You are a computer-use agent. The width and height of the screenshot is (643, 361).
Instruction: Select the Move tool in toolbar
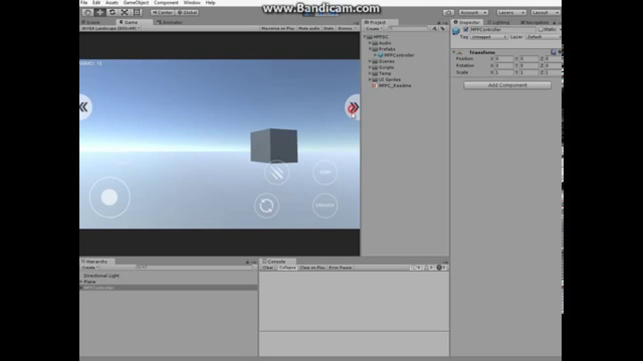100,13
